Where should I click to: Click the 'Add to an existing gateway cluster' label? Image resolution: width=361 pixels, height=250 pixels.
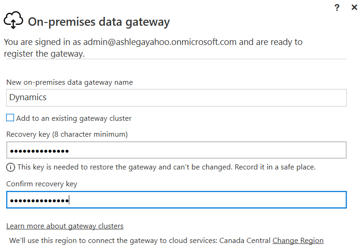tap(74, 118)
